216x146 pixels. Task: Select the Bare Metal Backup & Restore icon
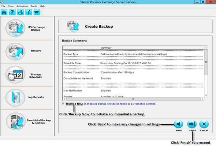pos(16,121)
